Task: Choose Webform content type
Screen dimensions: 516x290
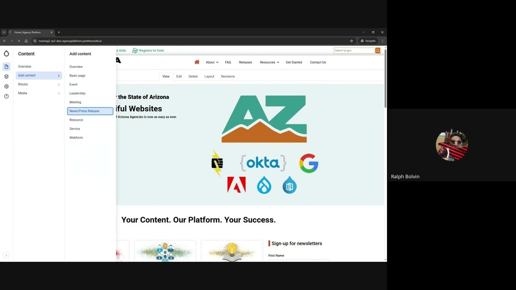Action: 76,138
